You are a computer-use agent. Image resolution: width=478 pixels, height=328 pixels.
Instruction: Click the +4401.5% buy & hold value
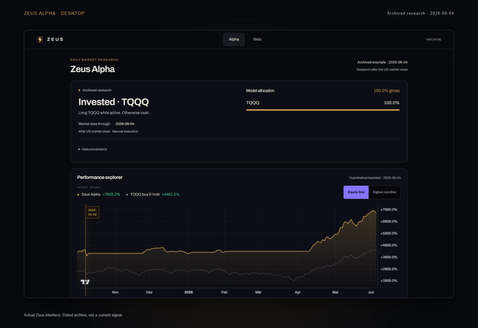pyautogui.click(x=171, y=194)
